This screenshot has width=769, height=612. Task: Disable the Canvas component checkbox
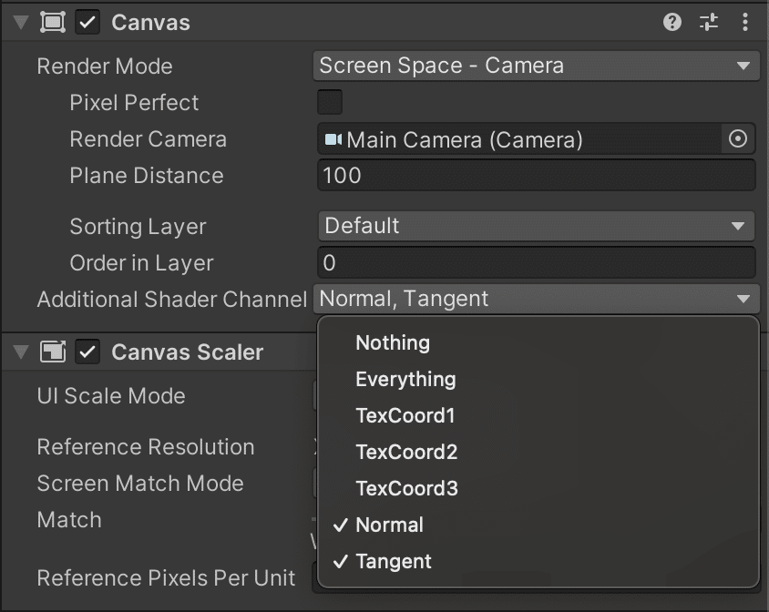point(87,22)
